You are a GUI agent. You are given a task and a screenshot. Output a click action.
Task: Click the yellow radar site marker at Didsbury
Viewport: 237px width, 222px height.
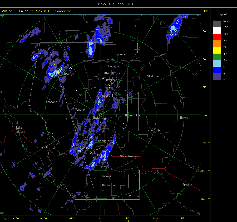tap(101, 115)
